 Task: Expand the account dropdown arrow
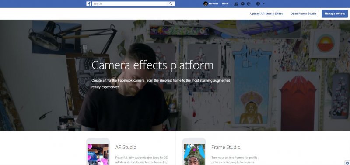264,4
